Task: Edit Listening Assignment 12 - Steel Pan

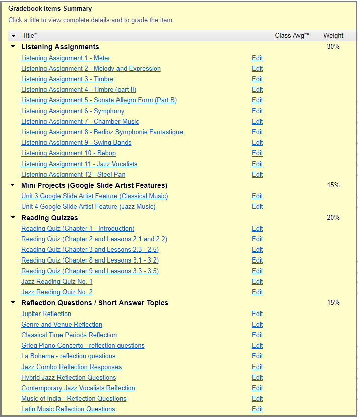Action: coord(257,175)
